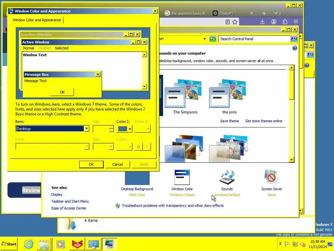
Task: Click Get more themes online link
Action: pyautogui.click(x=264, y=121)
